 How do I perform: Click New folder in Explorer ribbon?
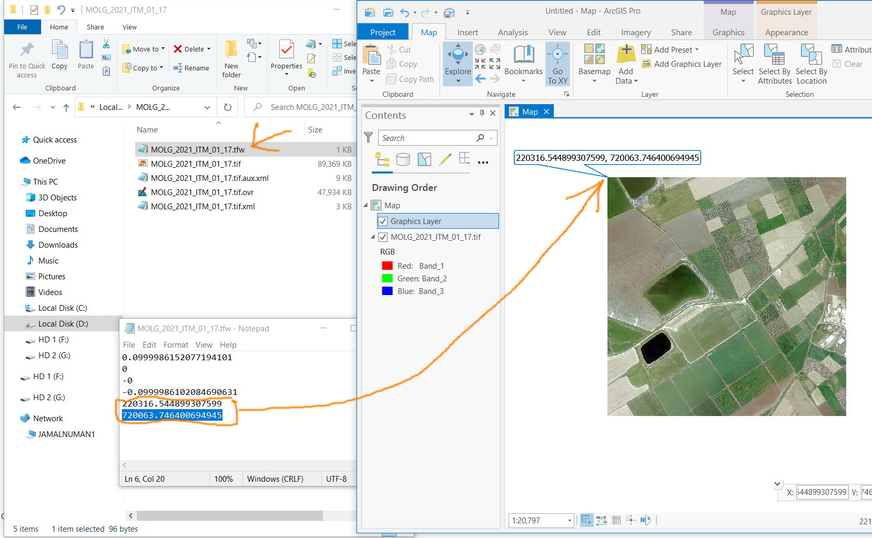[231, 59]
